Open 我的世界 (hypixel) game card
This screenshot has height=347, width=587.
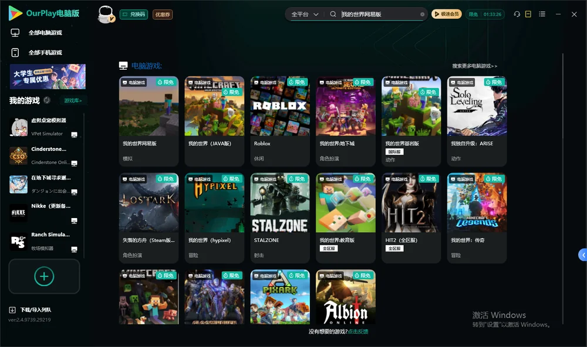click(x=214, y=218)
